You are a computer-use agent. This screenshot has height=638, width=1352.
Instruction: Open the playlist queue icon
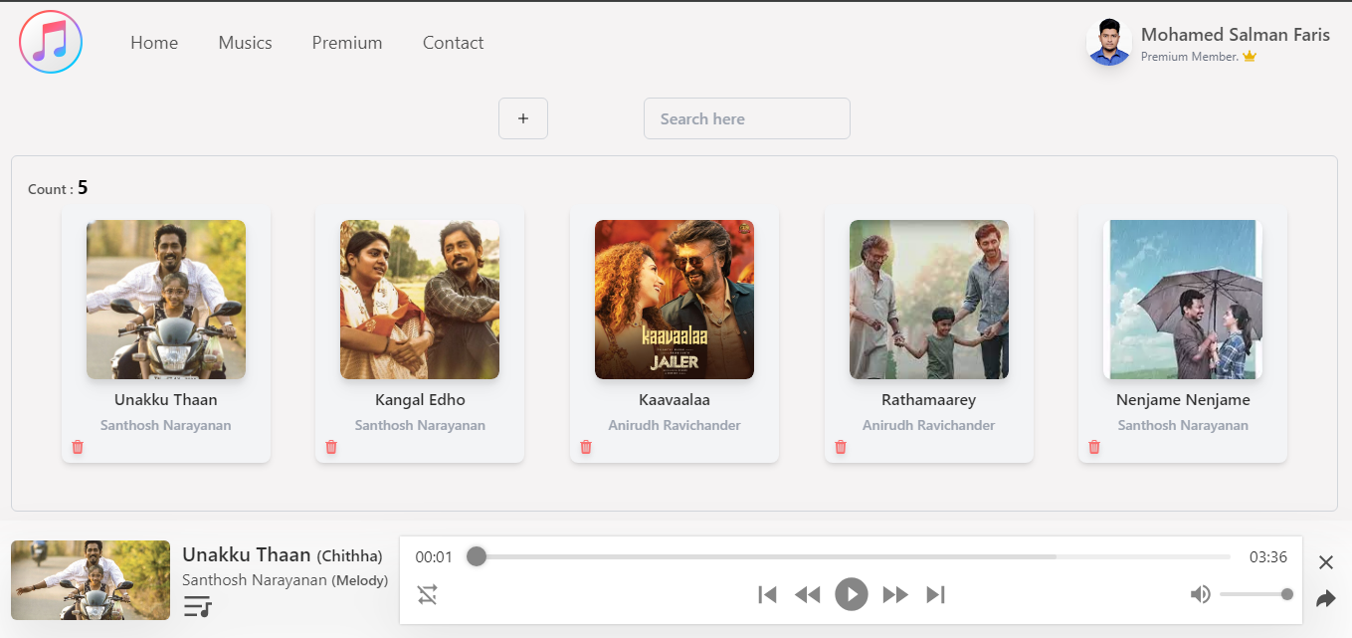(198, 605)
